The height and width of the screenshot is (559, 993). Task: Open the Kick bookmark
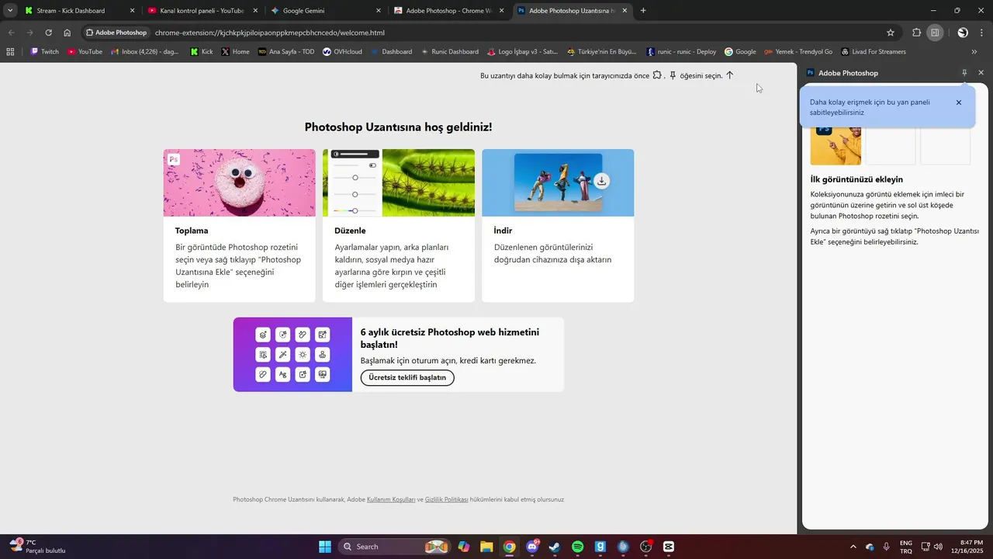[x=202, y=52]
